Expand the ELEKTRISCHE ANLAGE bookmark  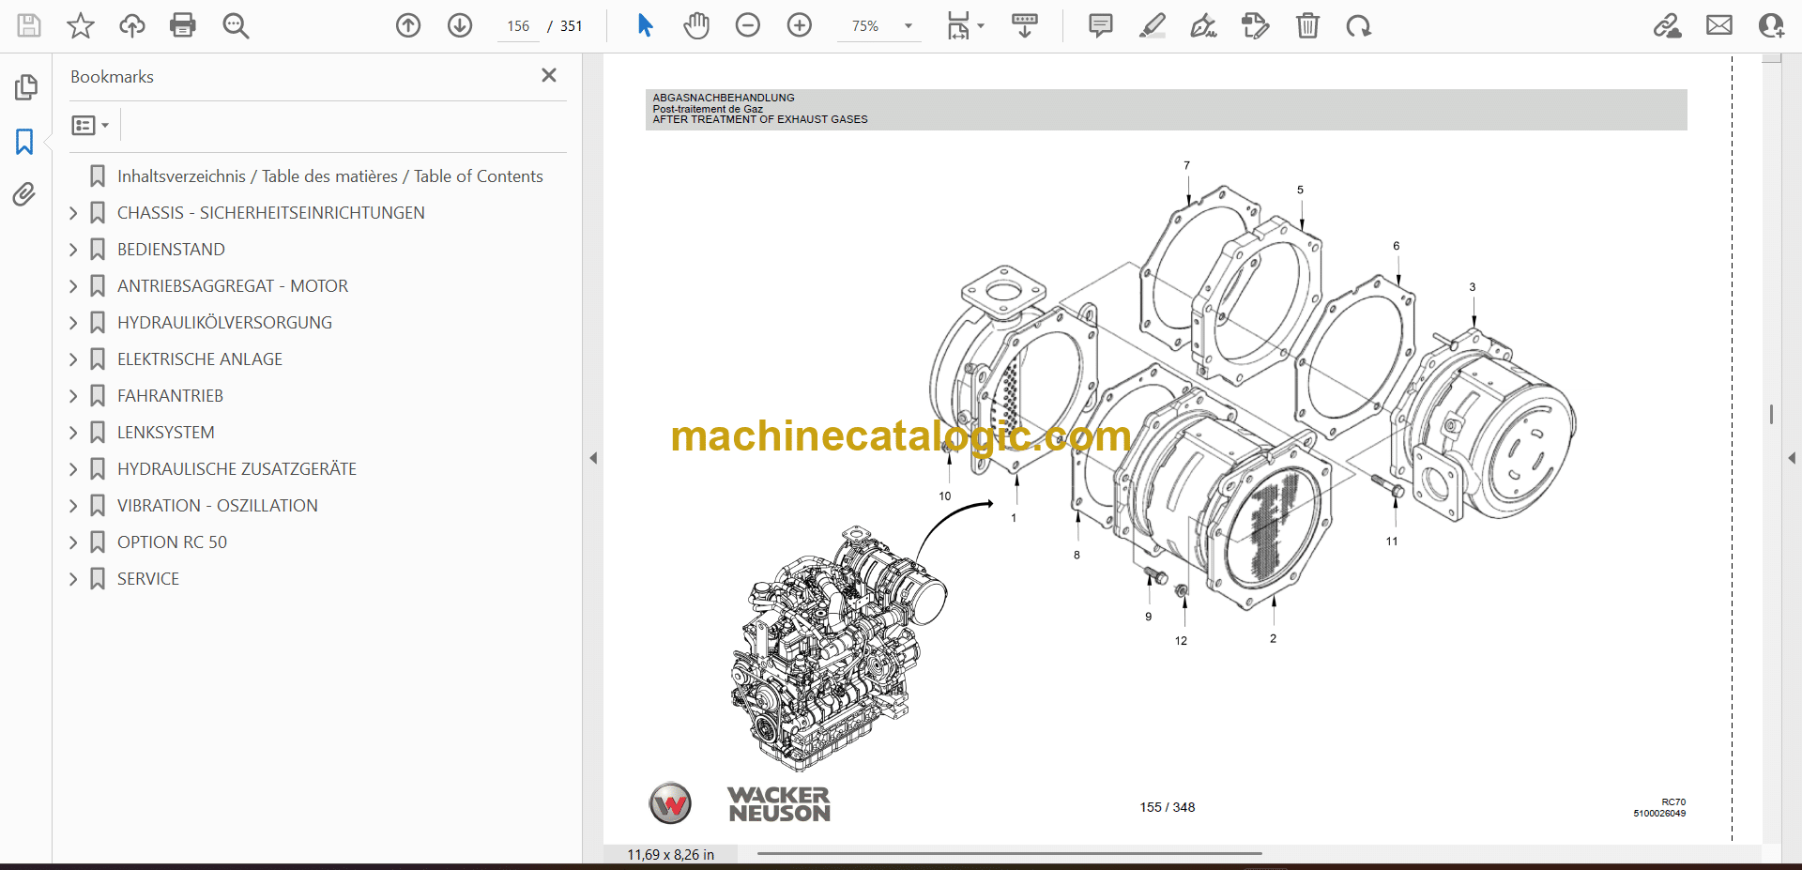(73, 359)
